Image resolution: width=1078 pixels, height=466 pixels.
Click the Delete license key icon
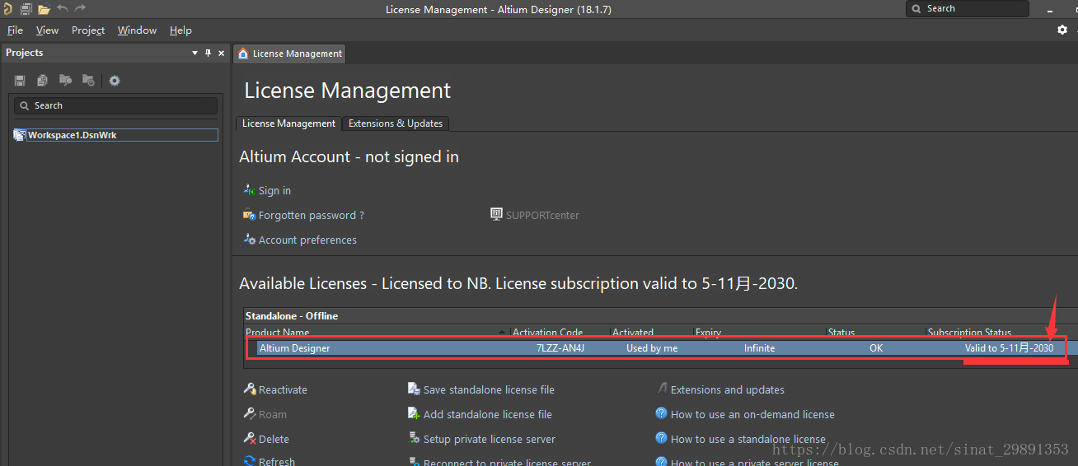point(250,439)
